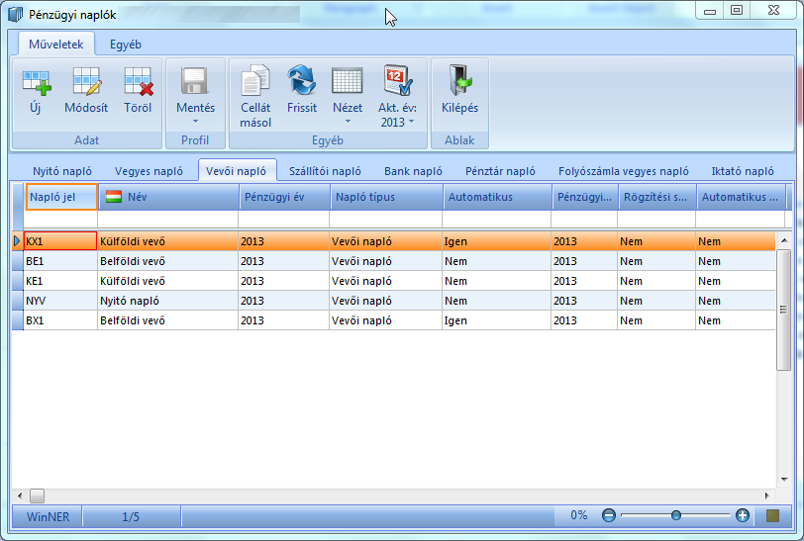
Task: Sort by the Napló jel column header
Action: click(61, 197)
